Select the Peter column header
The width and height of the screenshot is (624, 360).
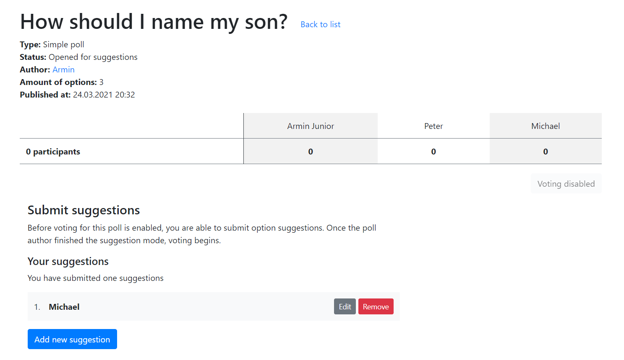coord(433,126)
